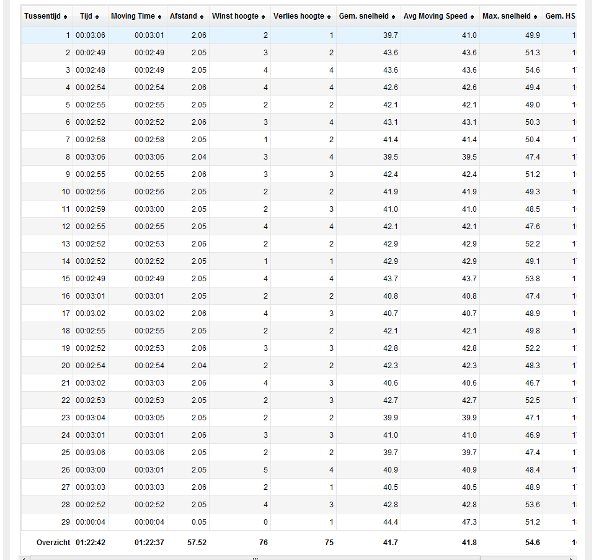
Task: Select lap 20 Avg Moving Speed 42.3
Action: coord(469,366)
